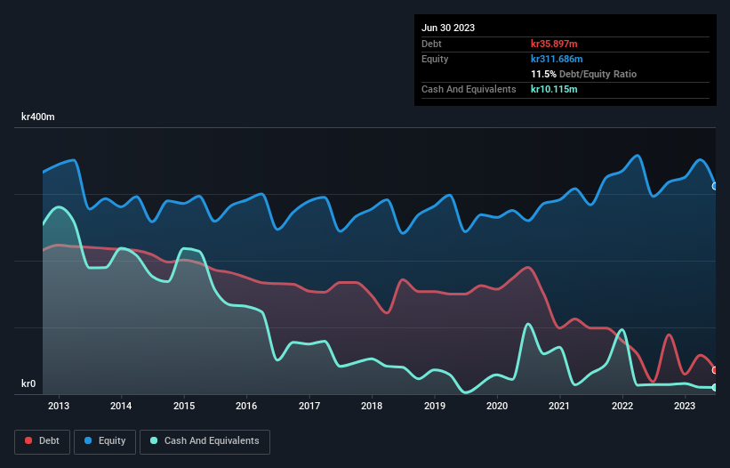Select the 2020 x-axis label
This screenshot has height=468, width=730.
tap(497, 406)
